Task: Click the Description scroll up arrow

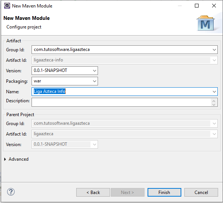Action: click(214, 101)
